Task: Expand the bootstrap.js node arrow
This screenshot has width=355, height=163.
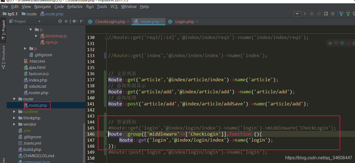Action: (37, 36)
